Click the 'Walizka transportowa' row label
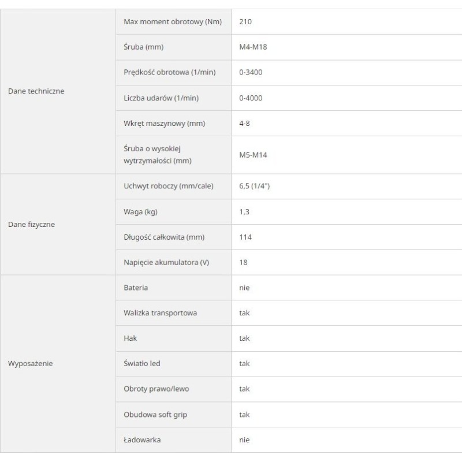Image resolution: width=462 pixels, height=462 pixels. click(x=161, y=313)
